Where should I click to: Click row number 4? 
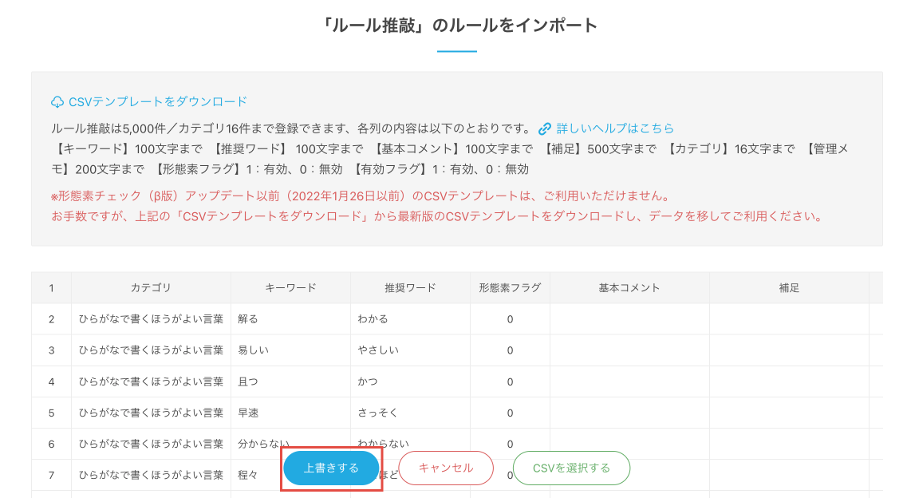51,381
